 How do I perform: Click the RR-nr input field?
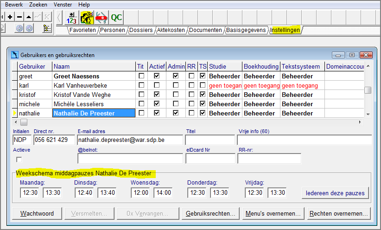click(x=269, y=159)
